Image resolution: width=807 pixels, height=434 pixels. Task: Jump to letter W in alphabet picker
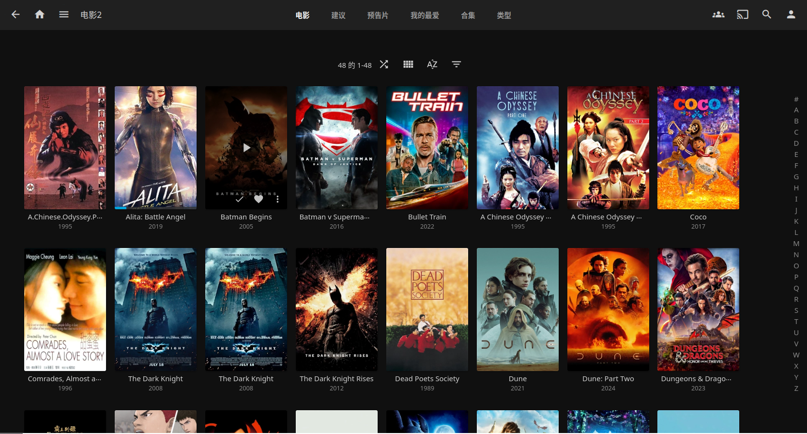(x=796, y=355)
